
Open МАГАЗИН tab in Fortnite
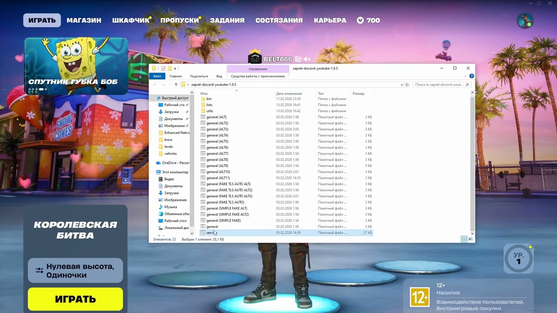(x=84, y=20)
